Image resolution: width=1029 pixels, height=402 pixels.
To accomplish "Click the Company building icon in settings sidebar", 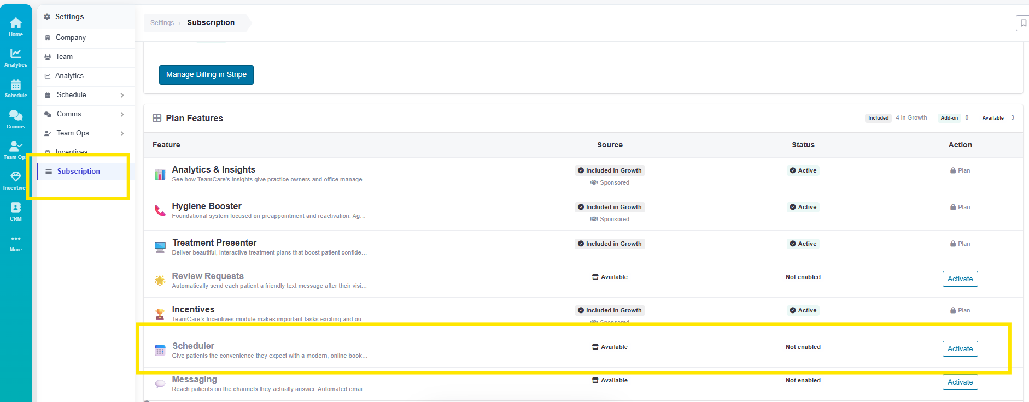I will pos(48,38).
